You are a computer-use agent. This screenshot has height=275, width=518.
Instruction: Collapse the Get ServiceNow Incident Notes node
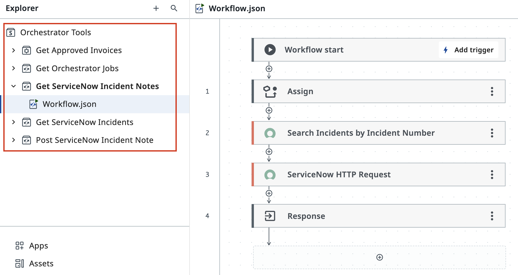[x=14, y=86]
